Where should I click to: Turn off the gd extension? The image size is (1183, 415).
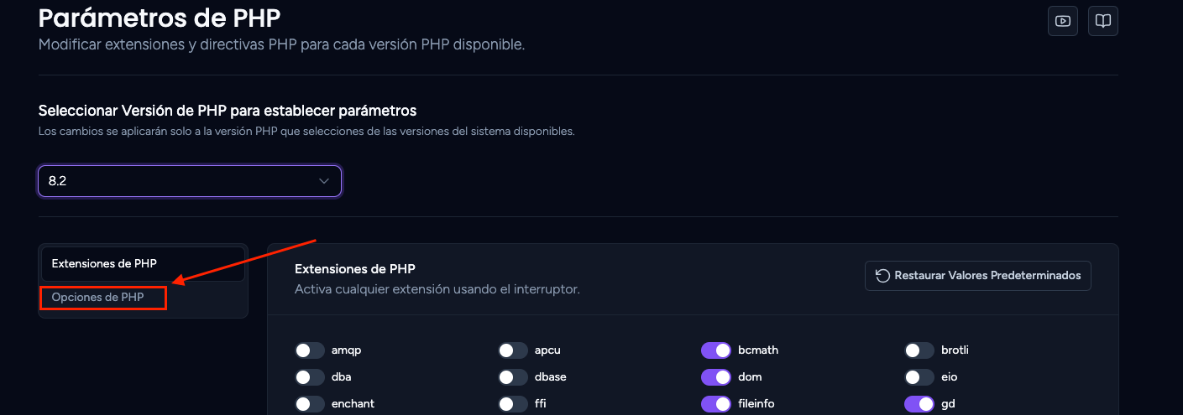919,404
